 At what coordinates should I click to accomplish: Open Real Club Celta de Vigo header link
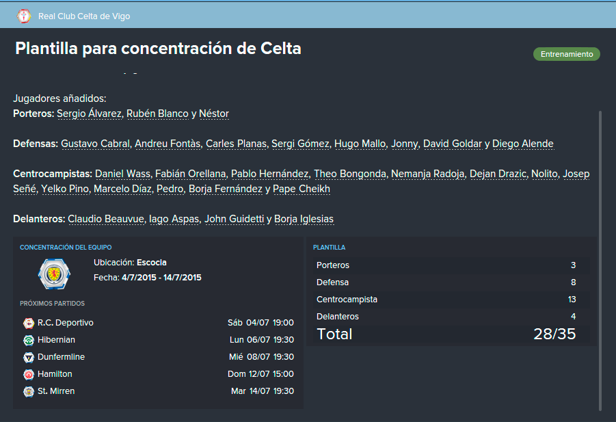tap(84, 16)
